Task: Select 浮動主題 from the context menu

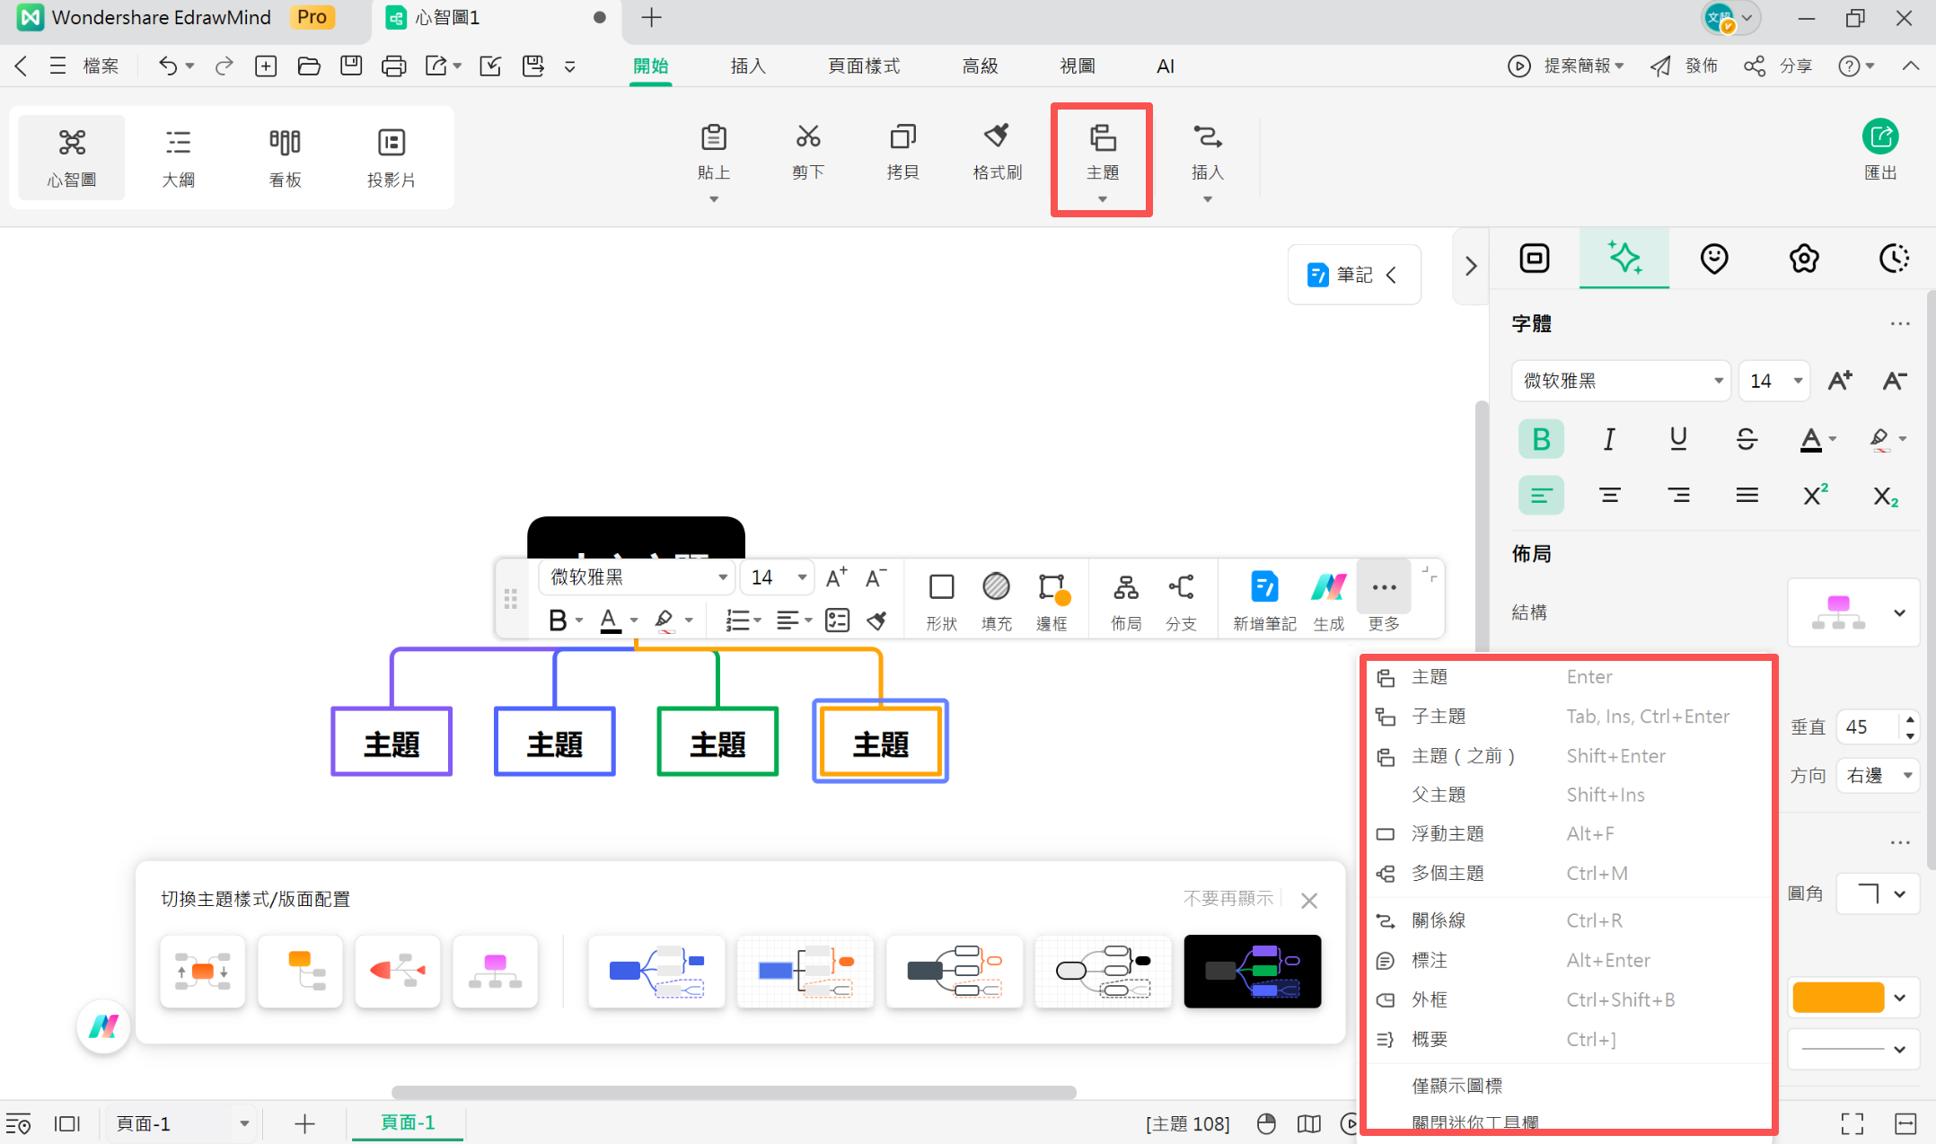Action: click(x=1448, y=833)
